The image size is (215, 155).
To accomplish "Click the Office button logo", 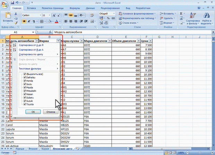I will [x=5, y=5].
